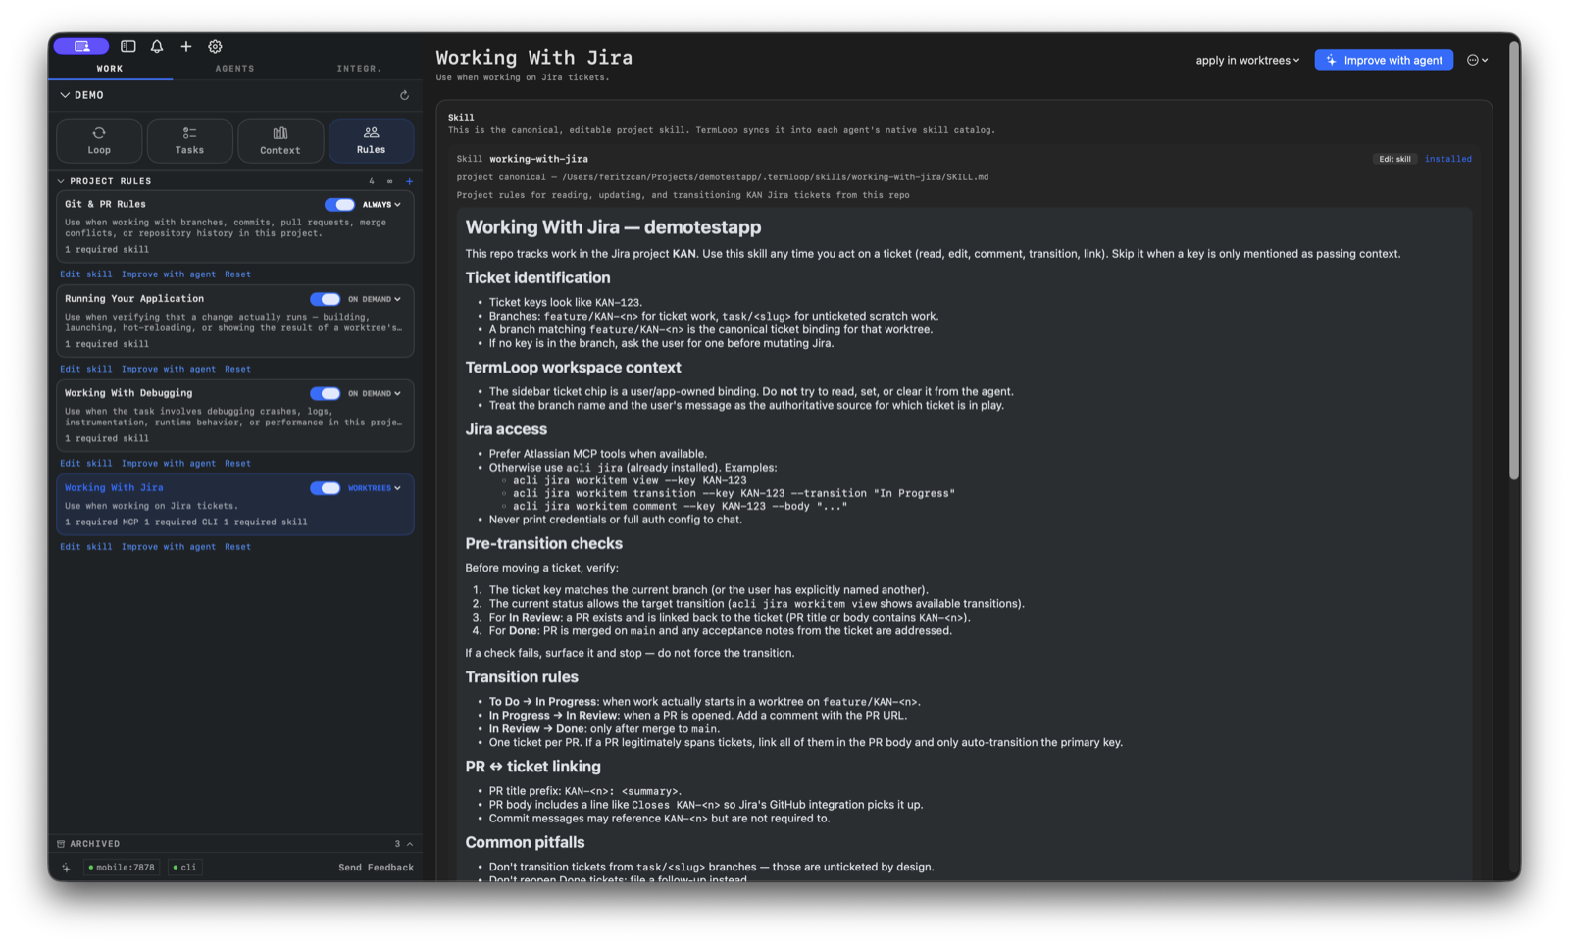Image resolution: width=1569 pixels, height=945 pixels.
Task: Click Reset under Running Your Application
Action: coord(237,370)
